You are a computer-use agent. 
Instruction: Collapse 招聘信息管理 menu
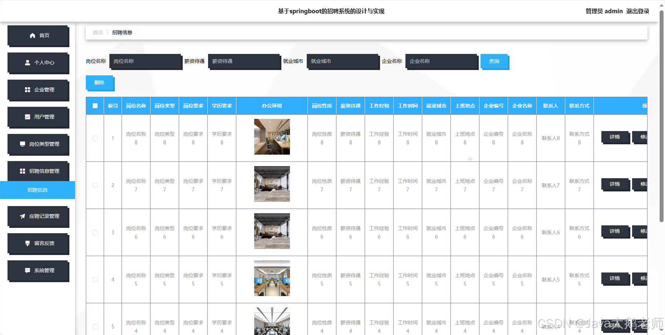click(38, 171)
